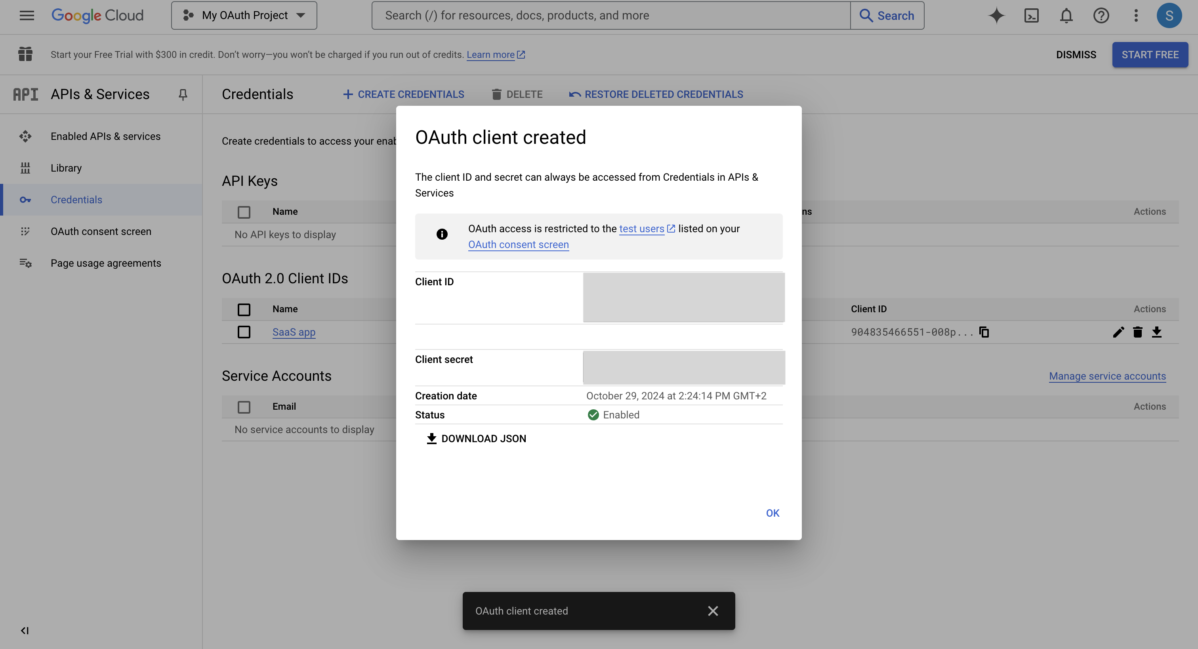Copy SaaS app client ID to clipboard
Image resolution: width=1198 pixels, height=649 pixels.
(x=984, y=332)
